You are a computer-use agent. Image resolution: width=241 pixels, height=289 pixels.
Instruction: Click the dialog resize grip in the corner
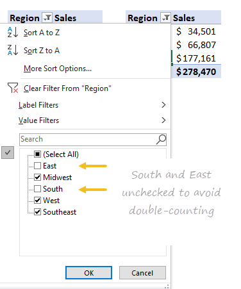[x=167, y=286]
